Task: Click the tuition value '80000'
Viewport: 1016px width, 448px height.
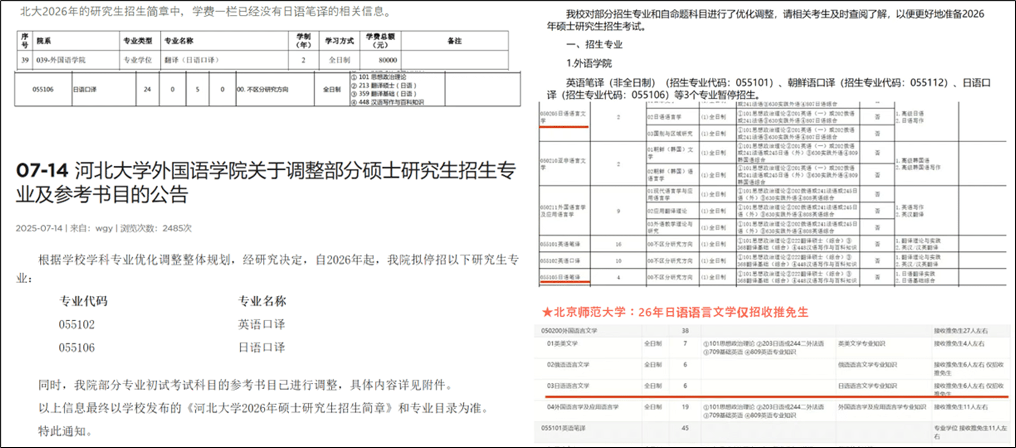Action: 388,60
